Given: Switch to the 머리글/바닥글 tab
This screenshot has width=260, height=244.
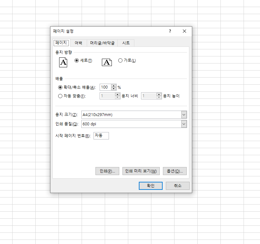Looking at the screenshot, I should (x=102, y=43).
